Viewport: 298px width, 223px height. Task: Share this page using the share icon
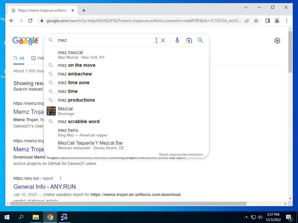click(247, 21)
